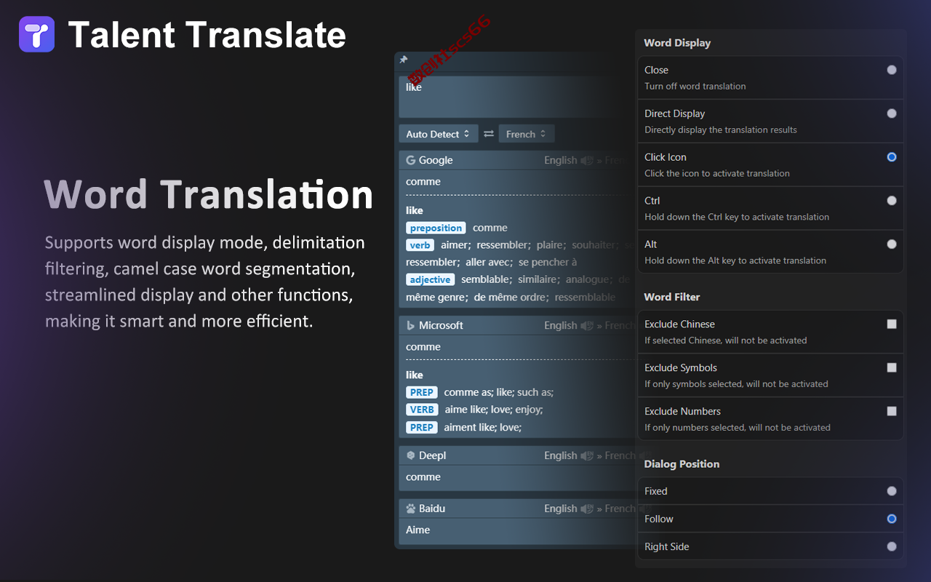Viewport: 931px width, 582px height.
Task: Click 'Hold down the Ctrl key' description
Action: [x=737, y=217]
